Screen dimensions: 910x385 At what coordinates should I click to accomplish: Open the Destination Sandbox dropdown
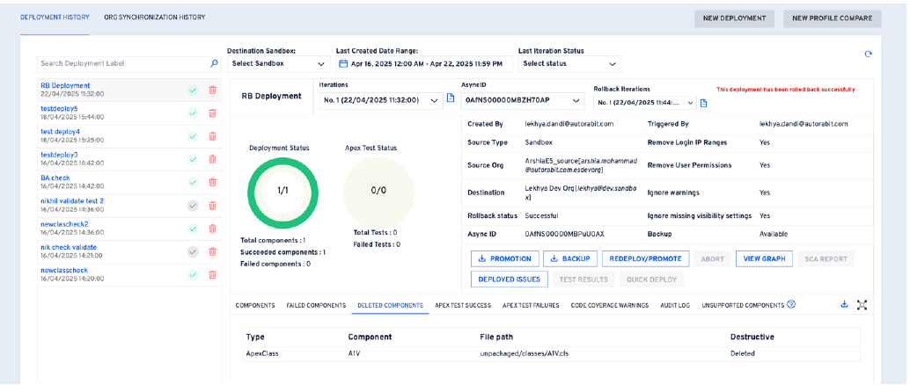click(278, 63)
